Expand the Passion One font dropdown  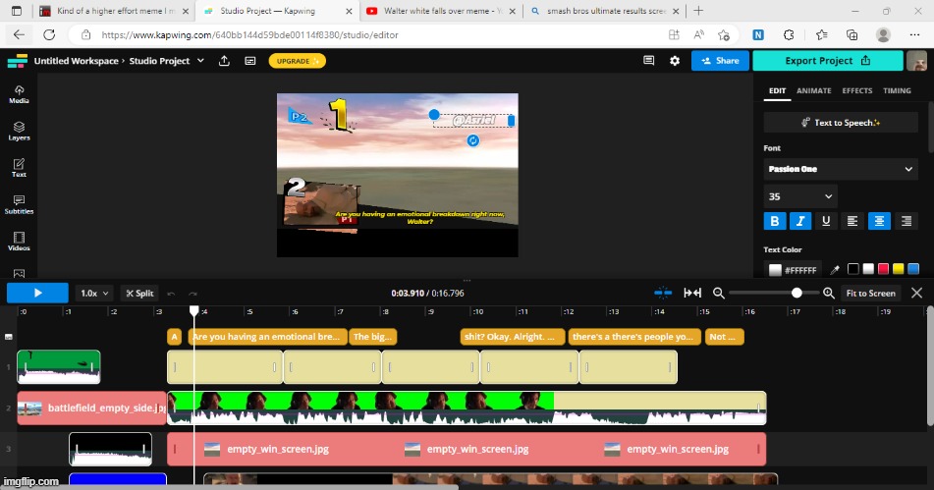pyautogui.click(x=841, y=169)
